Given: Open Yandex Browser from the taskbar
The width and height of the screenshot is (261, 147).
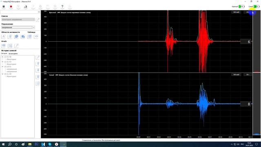Looking at the screenshot, I should click(x=56, y=144).
